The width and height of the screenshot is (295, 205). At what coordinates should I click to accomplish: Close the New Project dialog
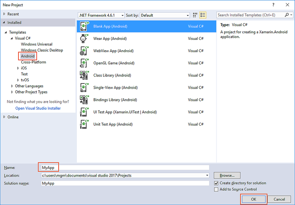point(288,5)
